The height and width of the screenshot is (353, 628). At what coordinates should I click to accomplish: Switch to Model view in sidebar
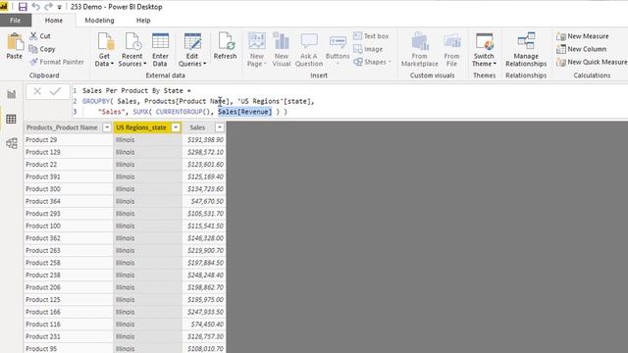[11, 143]
